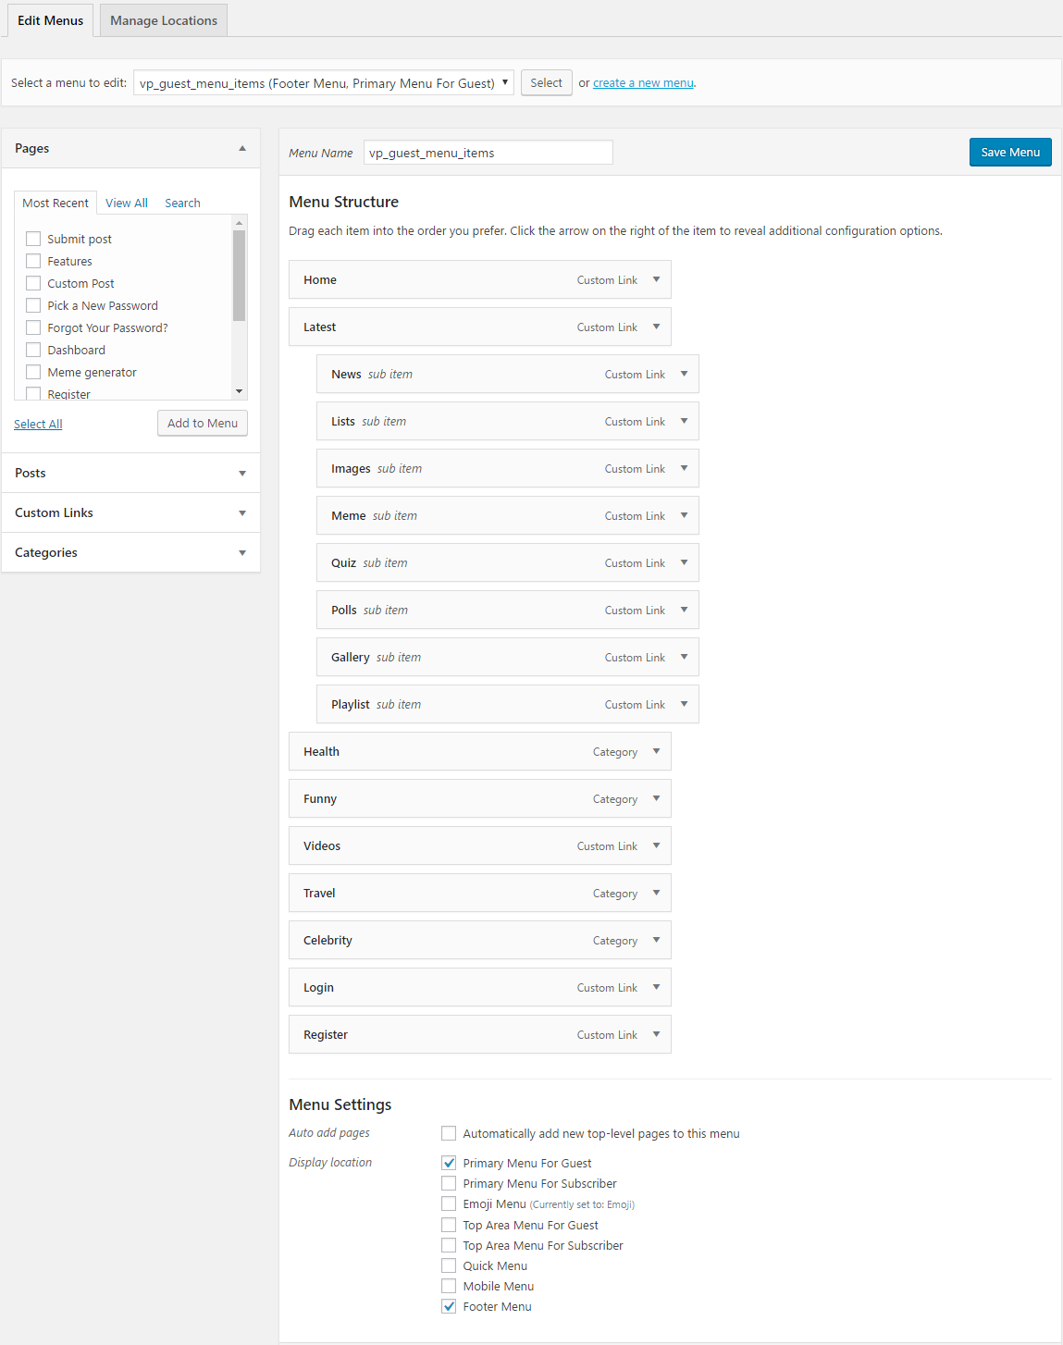This screenshot has width=1063, height=1345.
Task: Uncheck Primary Menu For Guest location
Action: [x=449, y=1163]
